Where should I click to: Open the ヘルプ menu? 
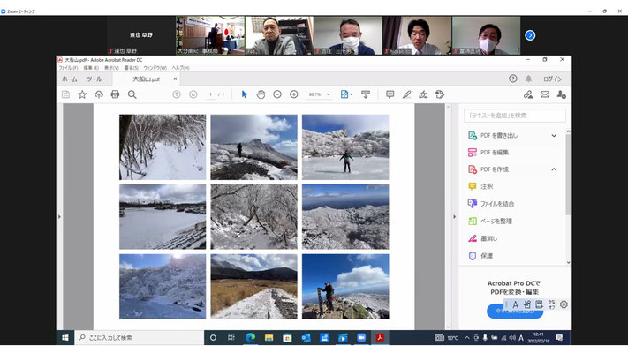click(x=181, y=68)
